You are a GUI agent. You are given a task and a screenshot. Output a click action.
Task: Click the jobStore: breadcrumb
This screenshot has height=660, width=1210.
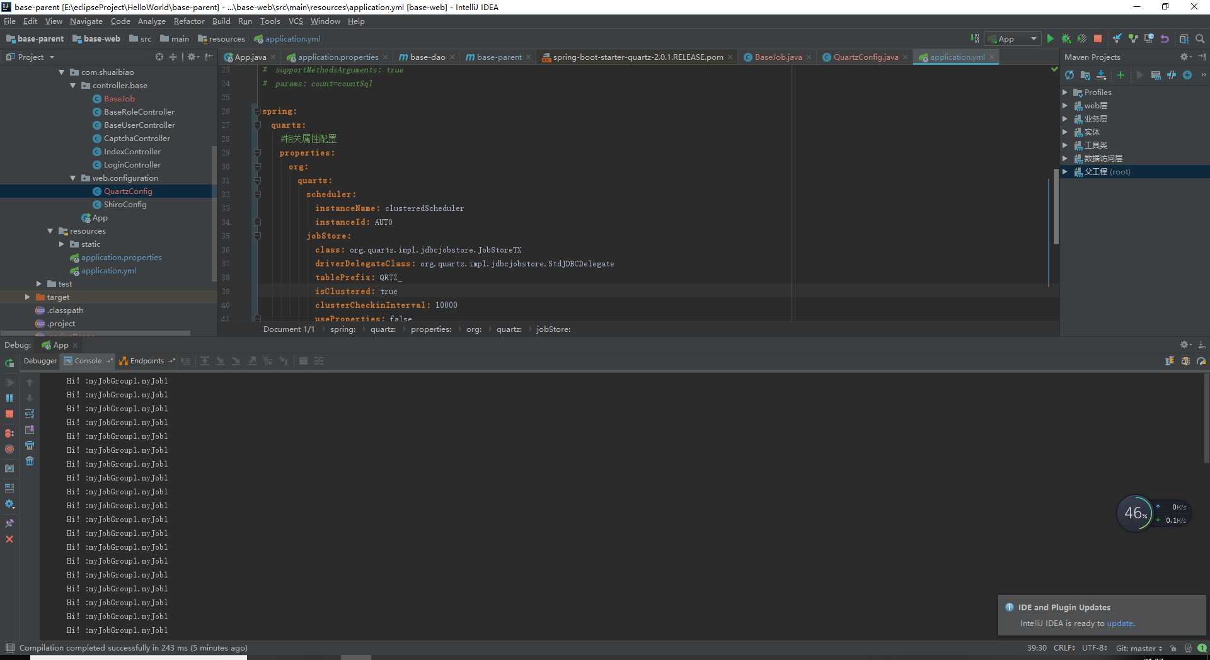[x=553, y=329]
